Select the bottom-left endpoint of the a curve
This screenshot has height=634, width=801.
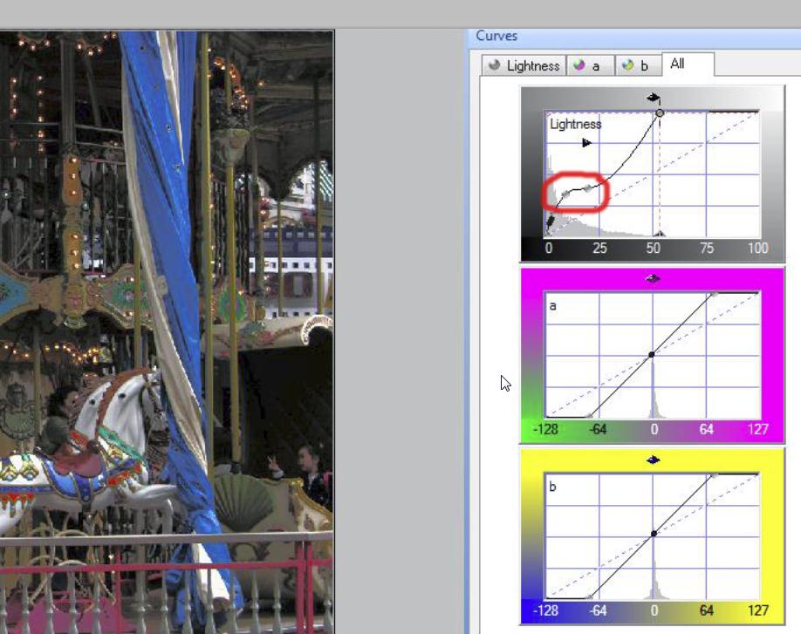[590, 415]
